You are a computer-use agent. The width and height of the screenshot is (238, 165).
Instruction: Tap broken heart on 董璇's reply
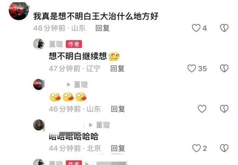click(224, 68)
